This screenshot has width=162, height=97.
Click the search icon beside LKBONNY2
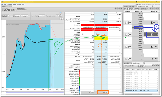pos(15,10)
